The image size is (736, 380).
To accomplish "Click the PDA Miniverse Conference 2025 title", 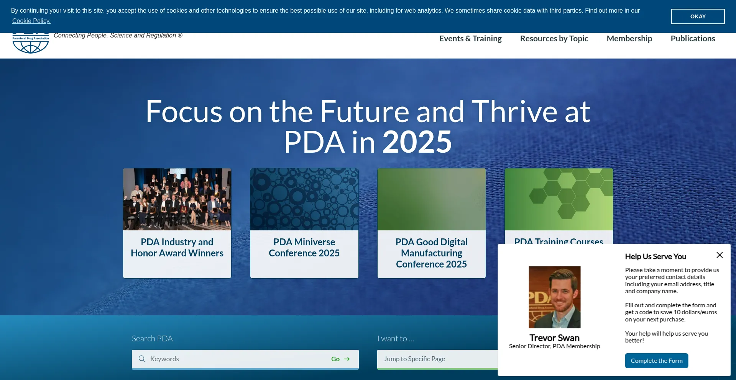I will (304, 248).
